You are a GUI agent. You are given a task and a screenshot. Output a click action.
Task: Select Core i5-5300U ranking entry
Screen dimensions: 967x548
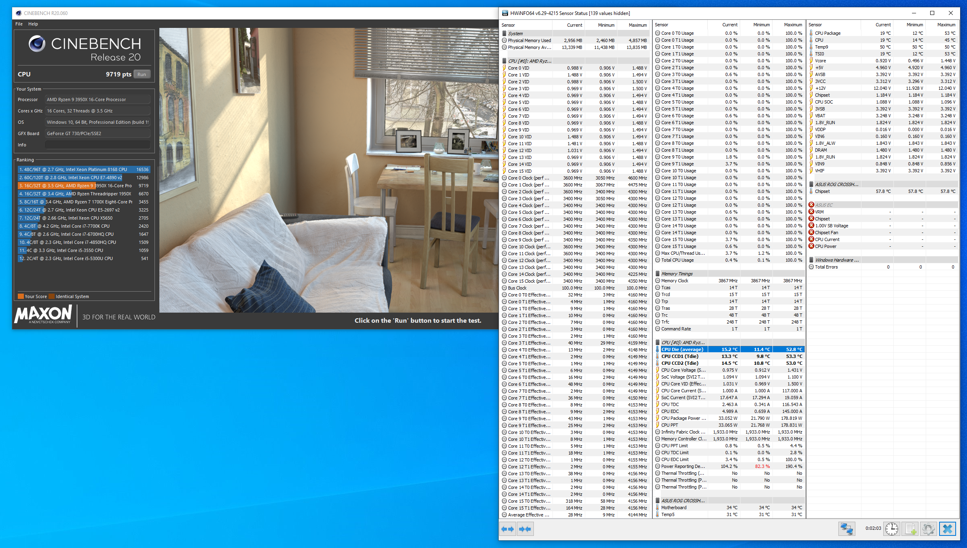click(x=84, y=258)
